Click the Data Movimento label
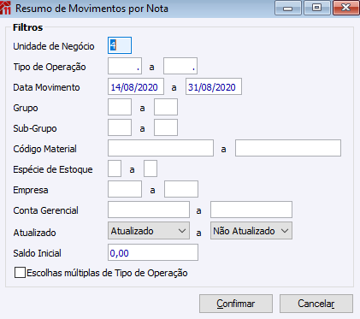Screen dimensions: 360x319 [x=46, y=87]
